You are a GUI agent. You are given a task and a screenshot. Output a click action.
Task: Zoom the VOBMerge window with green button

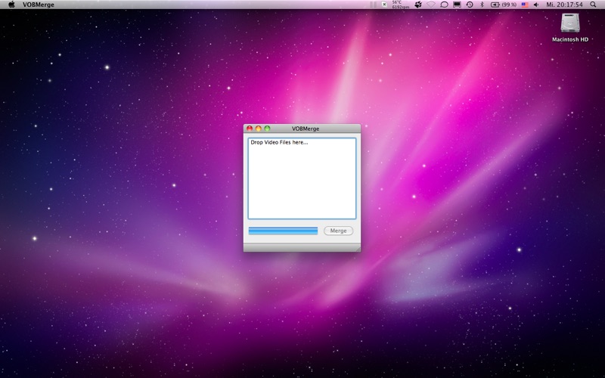pyautogui.click(x=267, y=129)
